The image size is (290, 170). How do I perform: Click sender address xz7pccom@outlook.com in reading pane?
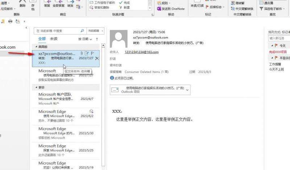click(150, 37)
